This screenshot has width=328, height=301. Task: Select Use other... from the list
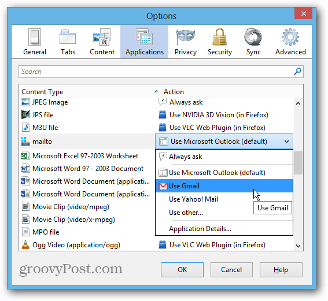click(x=224, y=213)
